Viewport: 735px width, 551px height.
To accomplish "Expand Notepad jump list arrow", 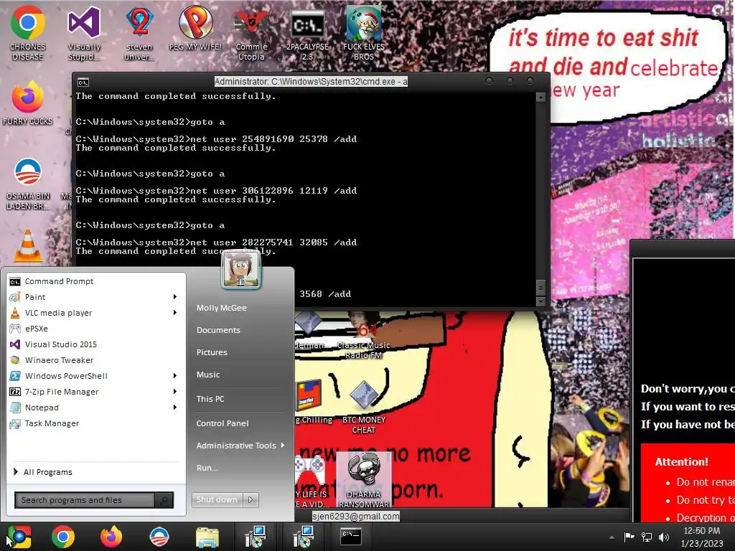I will pos(175,408).
